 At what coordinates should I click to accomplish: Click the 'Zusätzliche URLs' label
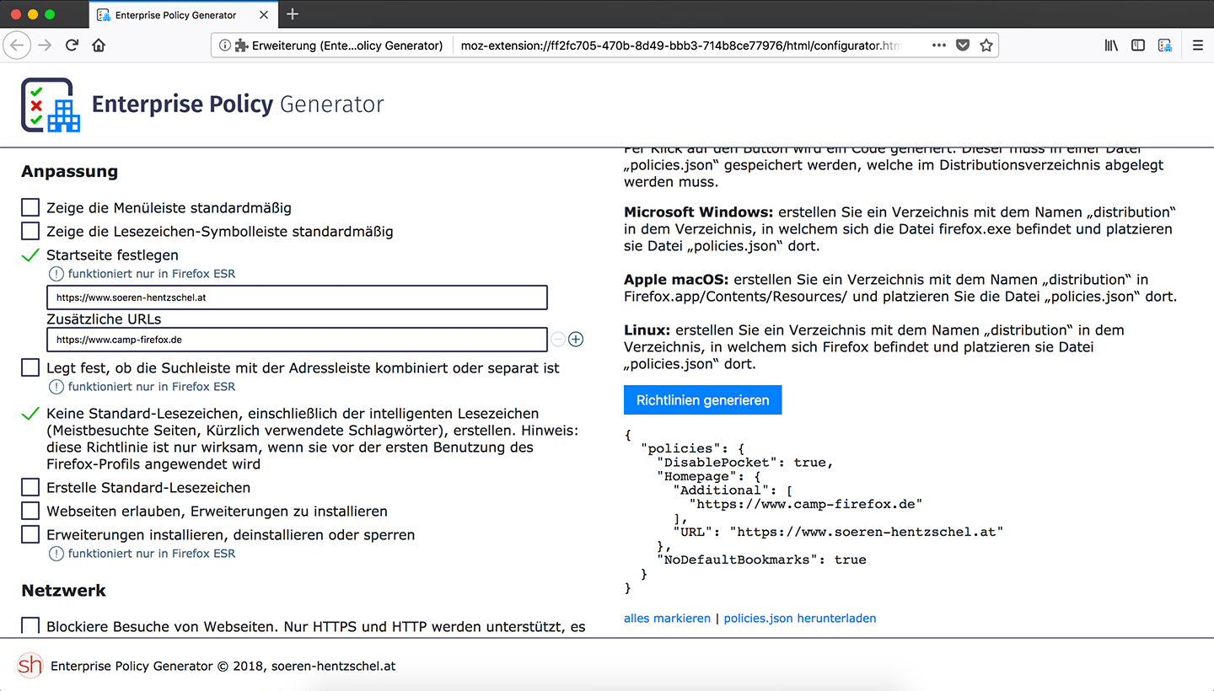(104, 319)
